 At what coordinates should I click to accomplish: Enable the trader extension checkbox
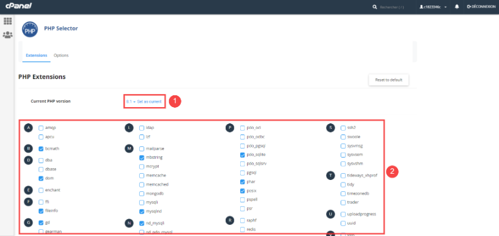pyautogui.click(x=343, y=202)
